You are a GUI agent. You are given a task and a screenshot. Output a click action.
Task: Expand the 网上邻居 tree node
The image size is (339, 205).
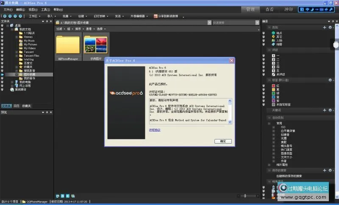tap(12, 86)
